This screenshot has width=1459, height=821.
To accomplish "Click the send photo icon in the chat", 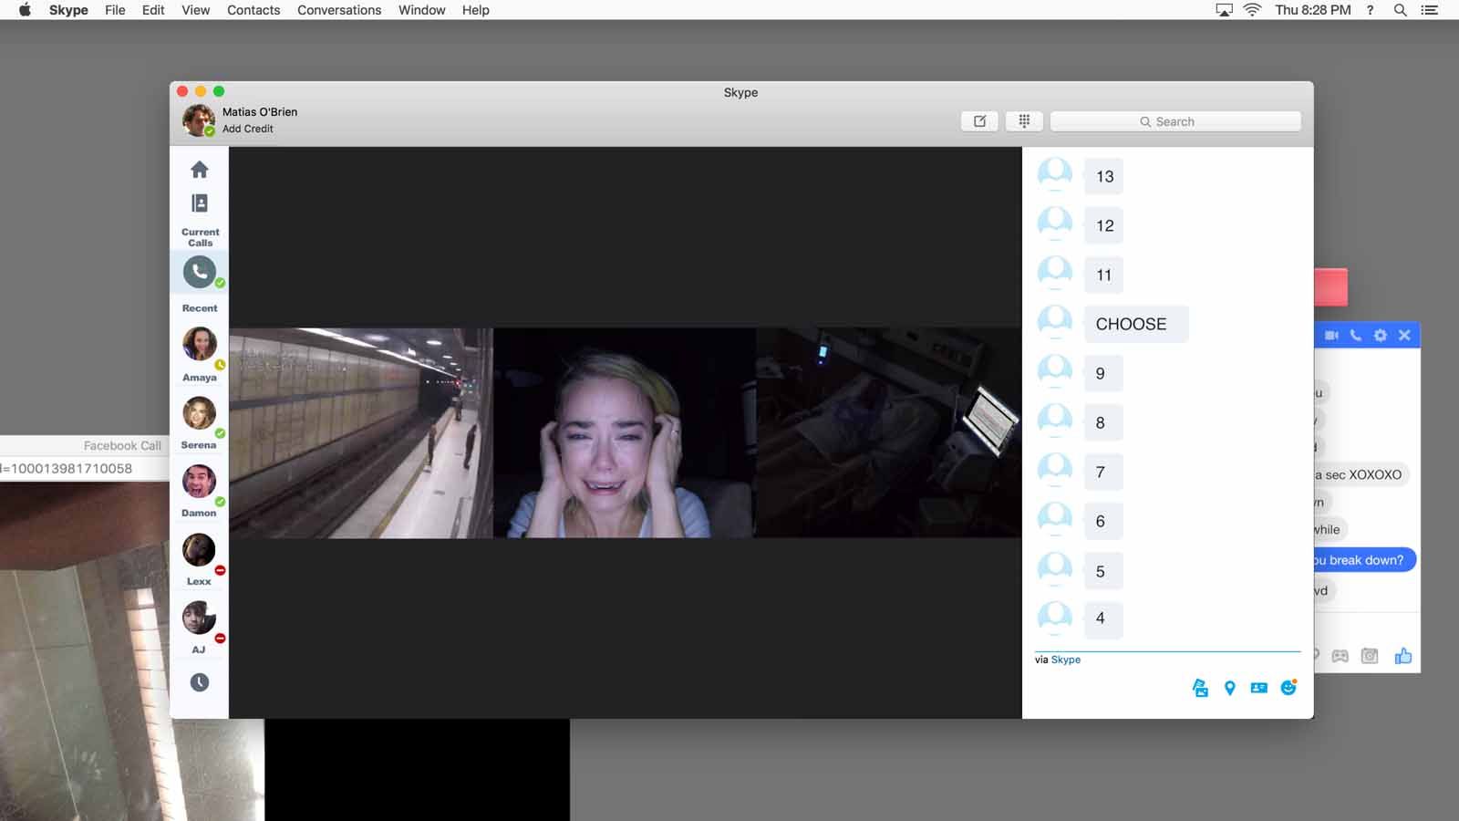I will (x=1199, y=688).
